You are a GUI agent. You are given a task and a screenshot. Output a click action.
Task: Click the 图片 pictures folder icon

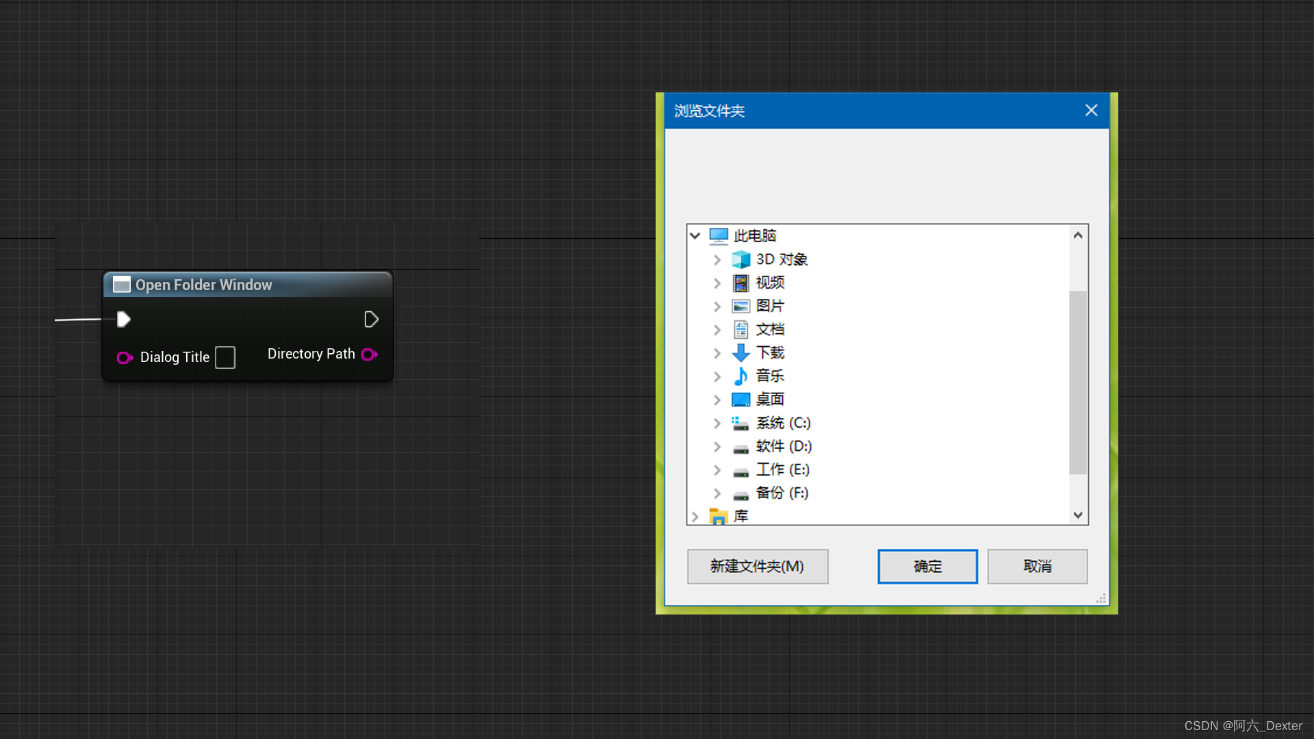point(740,306)
